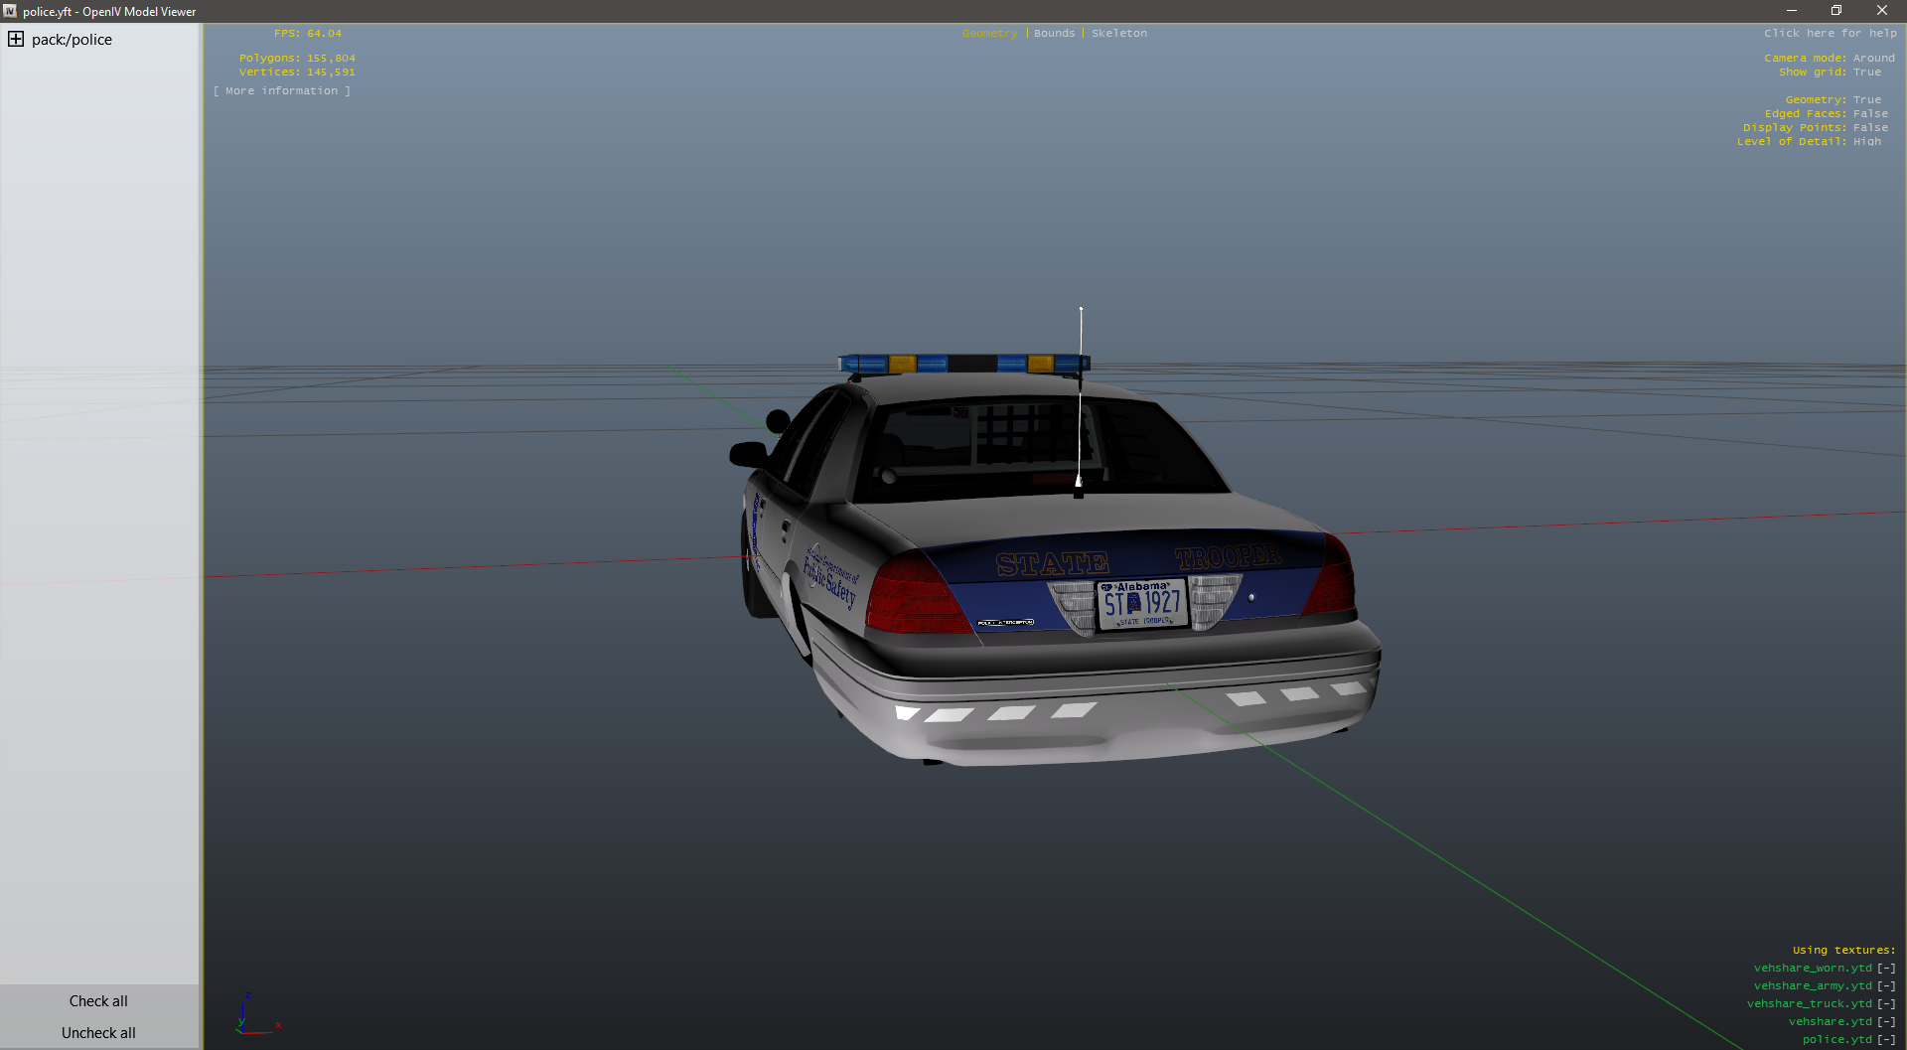Remove the vehshare_truck.ytd texture
This screenshot has width=1907, height=1050.
click(1885, 1004)
